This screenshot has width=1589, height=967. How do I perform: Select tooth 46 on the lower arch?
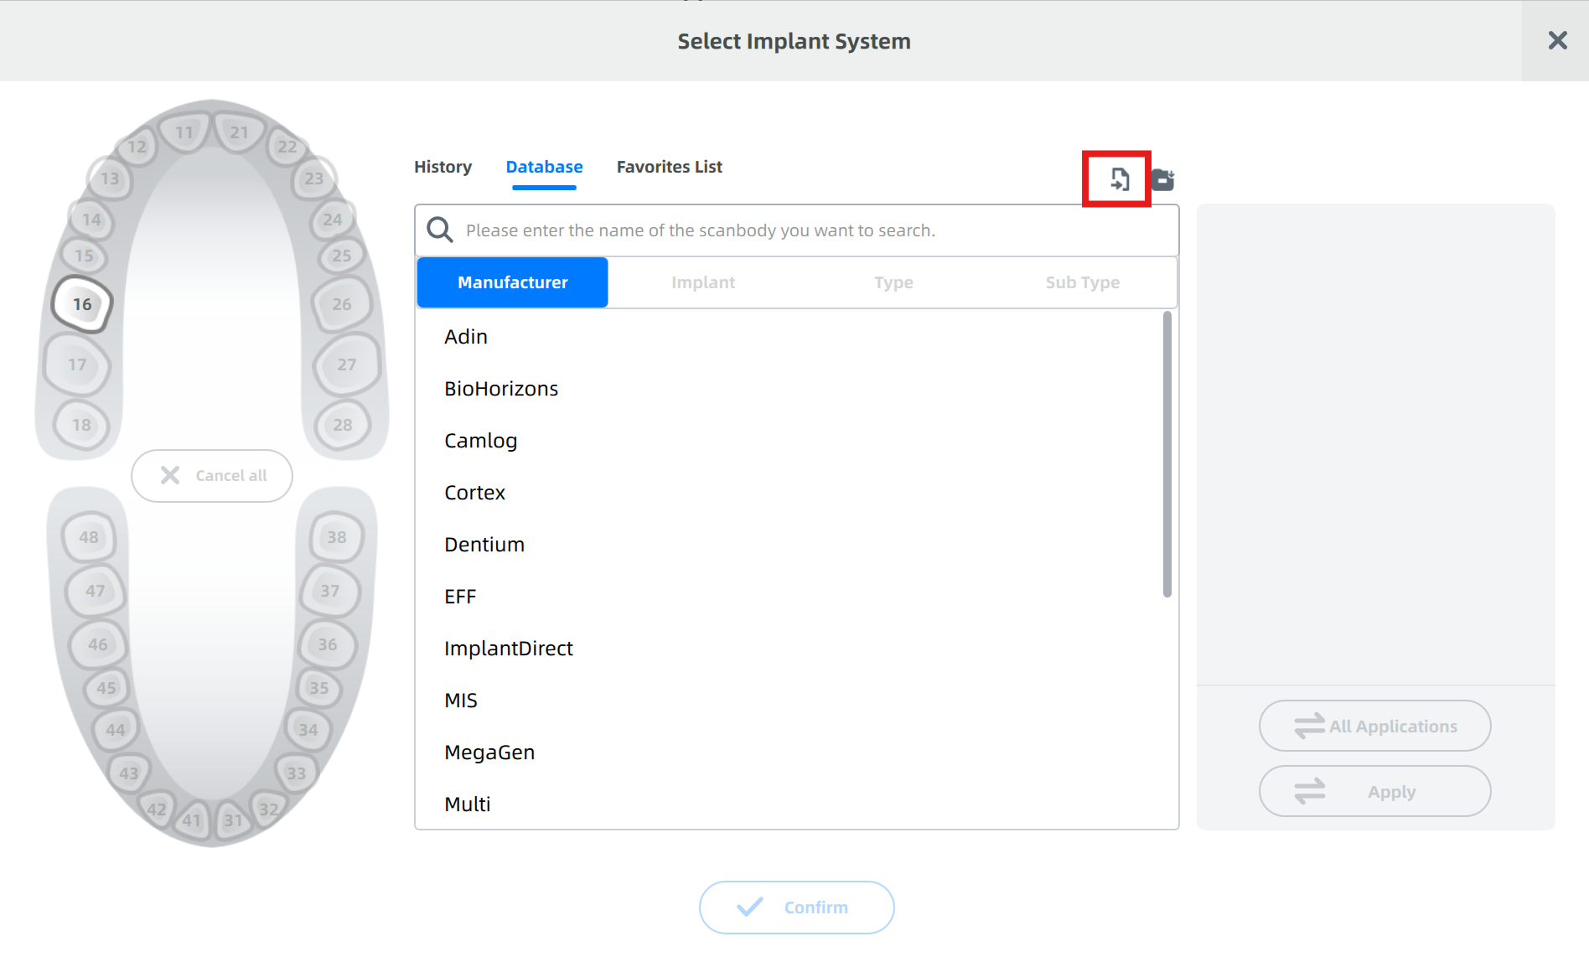pos(98,644)
